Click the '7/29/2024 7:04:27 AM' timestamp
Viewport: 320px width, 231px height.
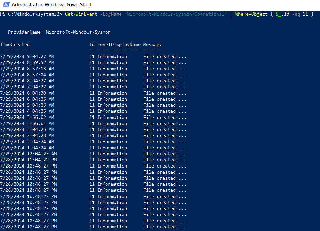pos(27,87)
